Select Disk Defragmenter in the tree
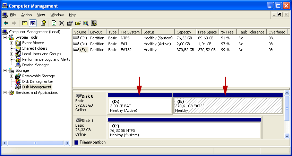Viewport: 292px width, 156px height. (x=37, y=81)
